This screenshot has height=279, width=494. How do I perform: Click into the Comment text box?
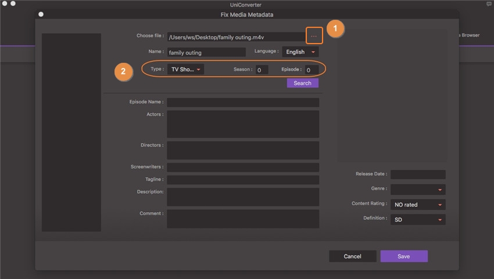[243, 219]
